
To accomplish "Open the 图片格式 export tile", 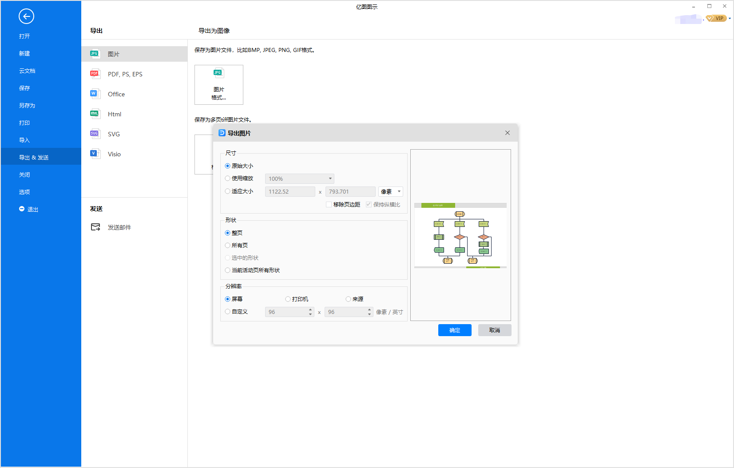I will [219, 85].
